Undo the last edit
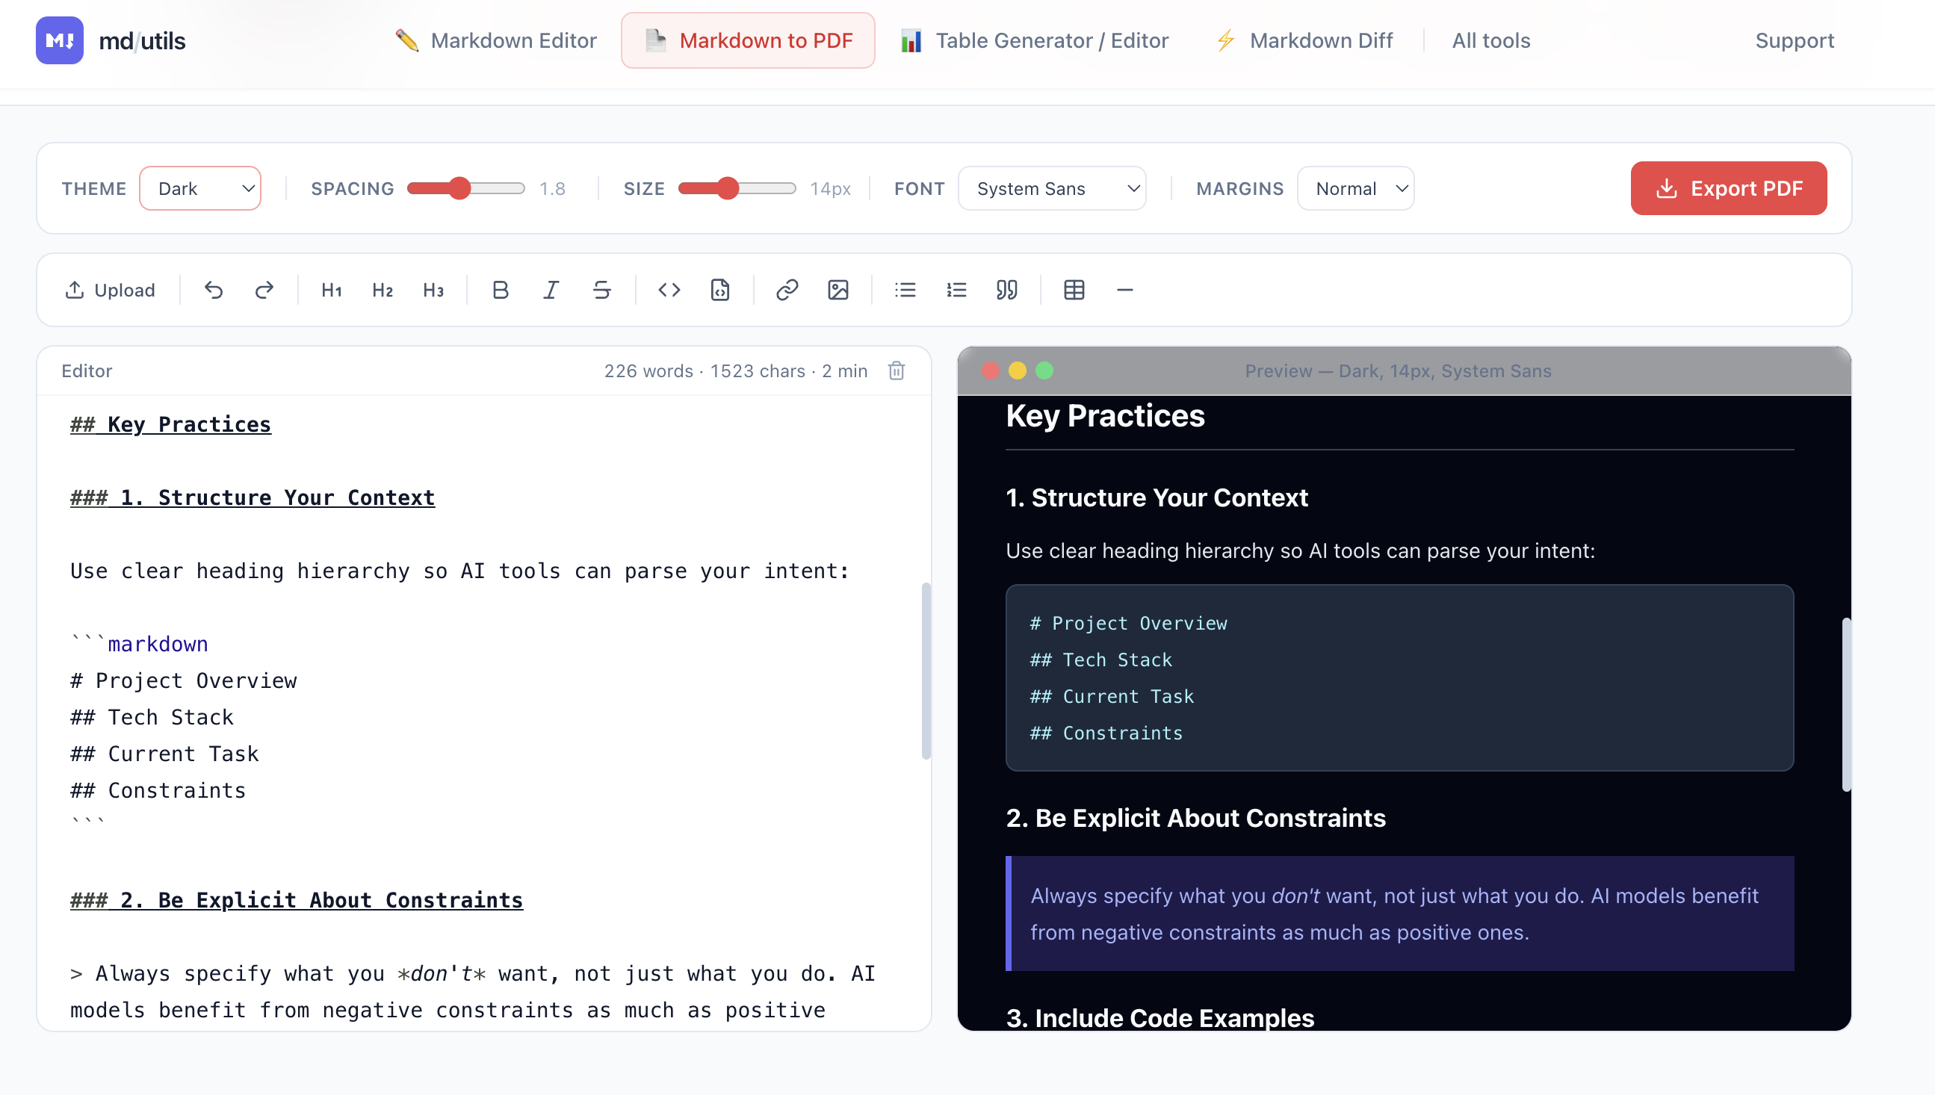 click(214, 290)
